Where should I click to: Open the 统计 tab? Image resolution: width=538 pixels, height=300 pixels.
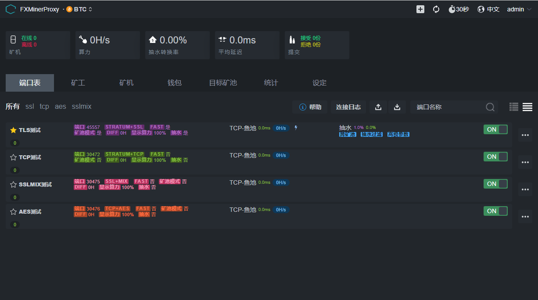click(271, 83)
